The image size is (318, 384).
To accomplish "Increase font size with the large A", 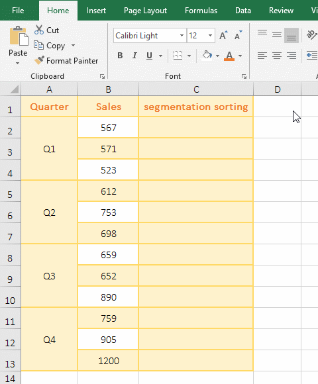I will (223, 36).
